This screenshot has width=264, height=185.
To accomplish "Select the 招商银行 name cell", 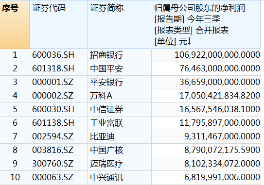I will pyautogui.click(x=120, y=55).
